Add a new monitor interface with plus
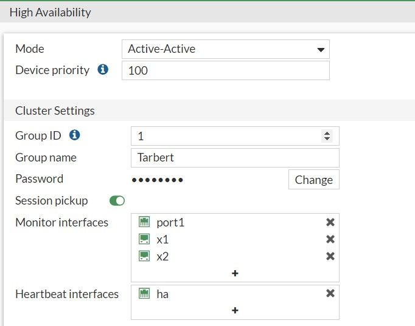Screen dimensions: 415x326 click(235, 273)
